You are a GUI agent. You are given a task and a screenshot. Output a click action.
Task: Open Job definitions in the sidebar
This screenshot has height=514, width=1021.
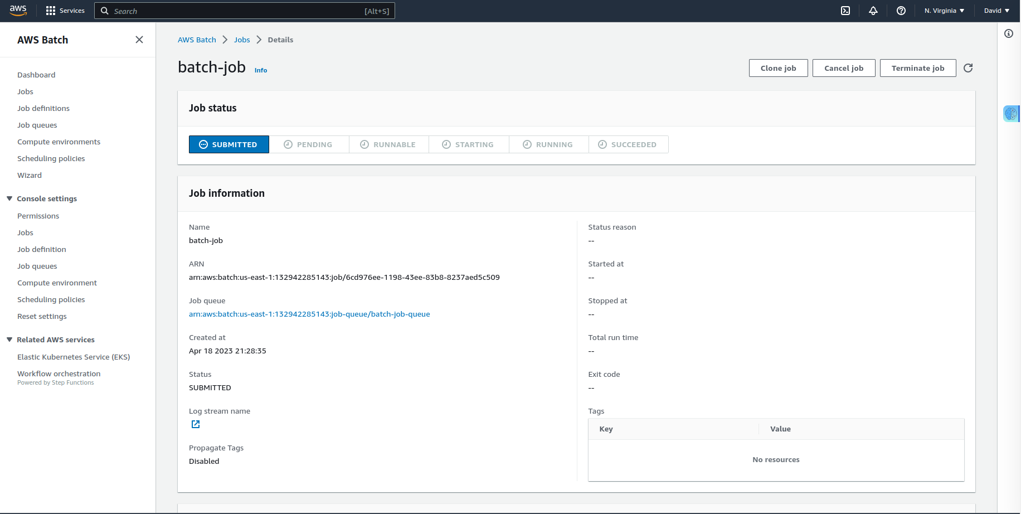43,108
